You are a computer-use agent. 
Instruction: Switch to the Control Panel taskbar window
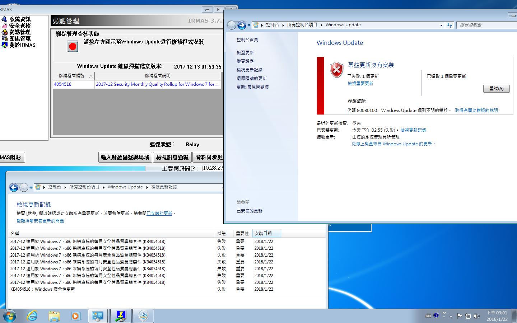(98, 316)
